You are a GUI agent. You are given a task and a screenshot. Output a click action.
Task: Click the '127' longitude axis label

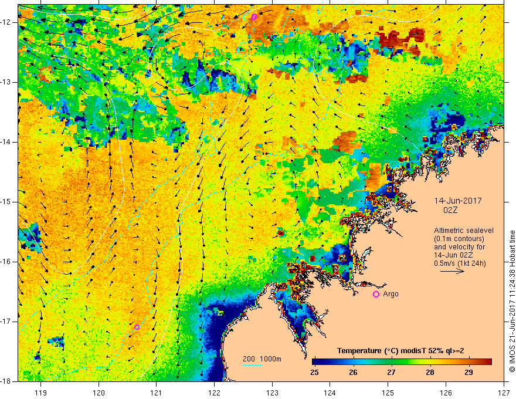click(x=504, y=393)
